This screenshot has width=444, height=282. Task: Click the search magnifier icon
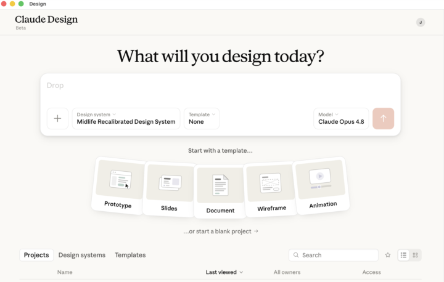click(296, 255)
